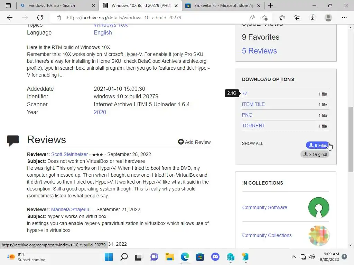354x265 pixels.
Task: Download the 7Z file option
Action: pos(244,94)
